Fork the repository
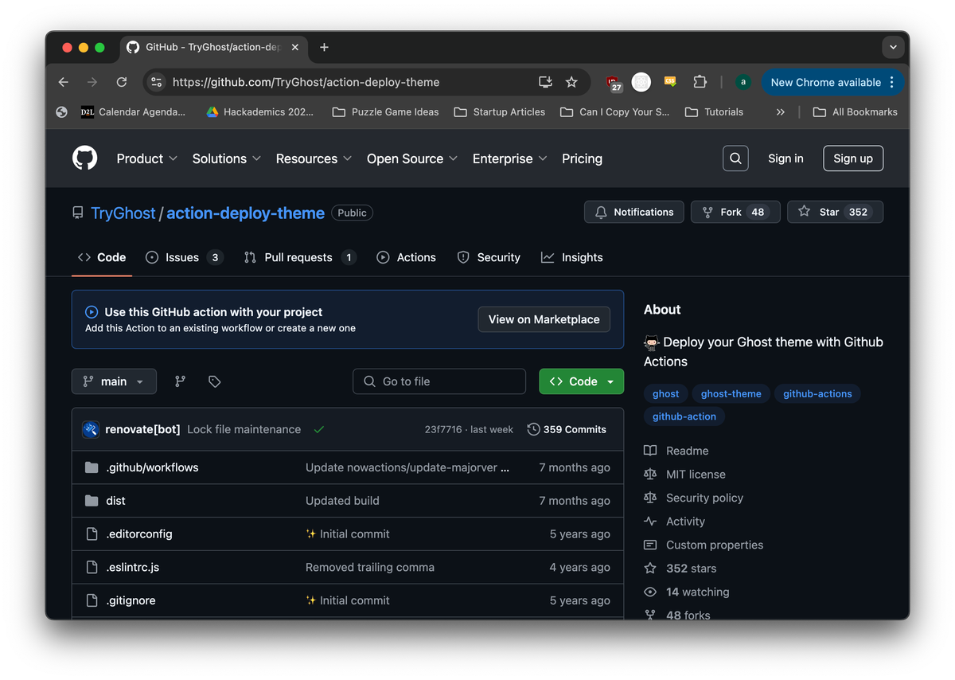Screen dimensions: 955x680 pos(735,212)
